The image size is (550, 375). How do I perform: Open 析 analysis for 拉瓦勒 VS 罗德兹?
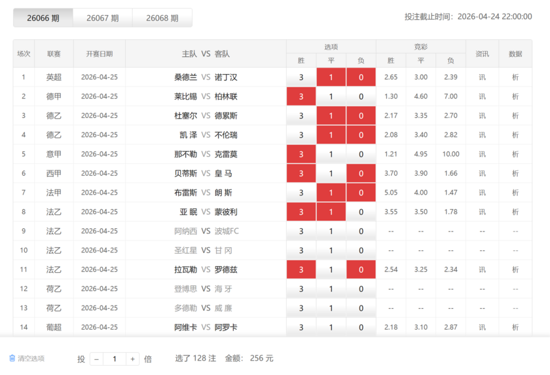point(515,269)
